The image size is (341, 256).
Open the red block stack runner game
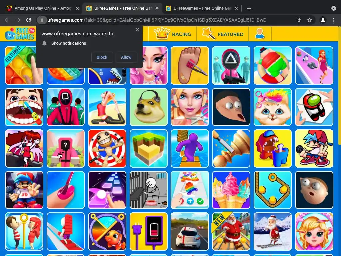(x=66, y=232)
